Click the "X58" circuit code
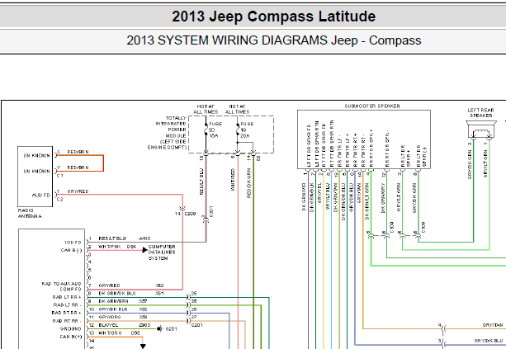This screenshot has width=506, height=349. (143, 317)
